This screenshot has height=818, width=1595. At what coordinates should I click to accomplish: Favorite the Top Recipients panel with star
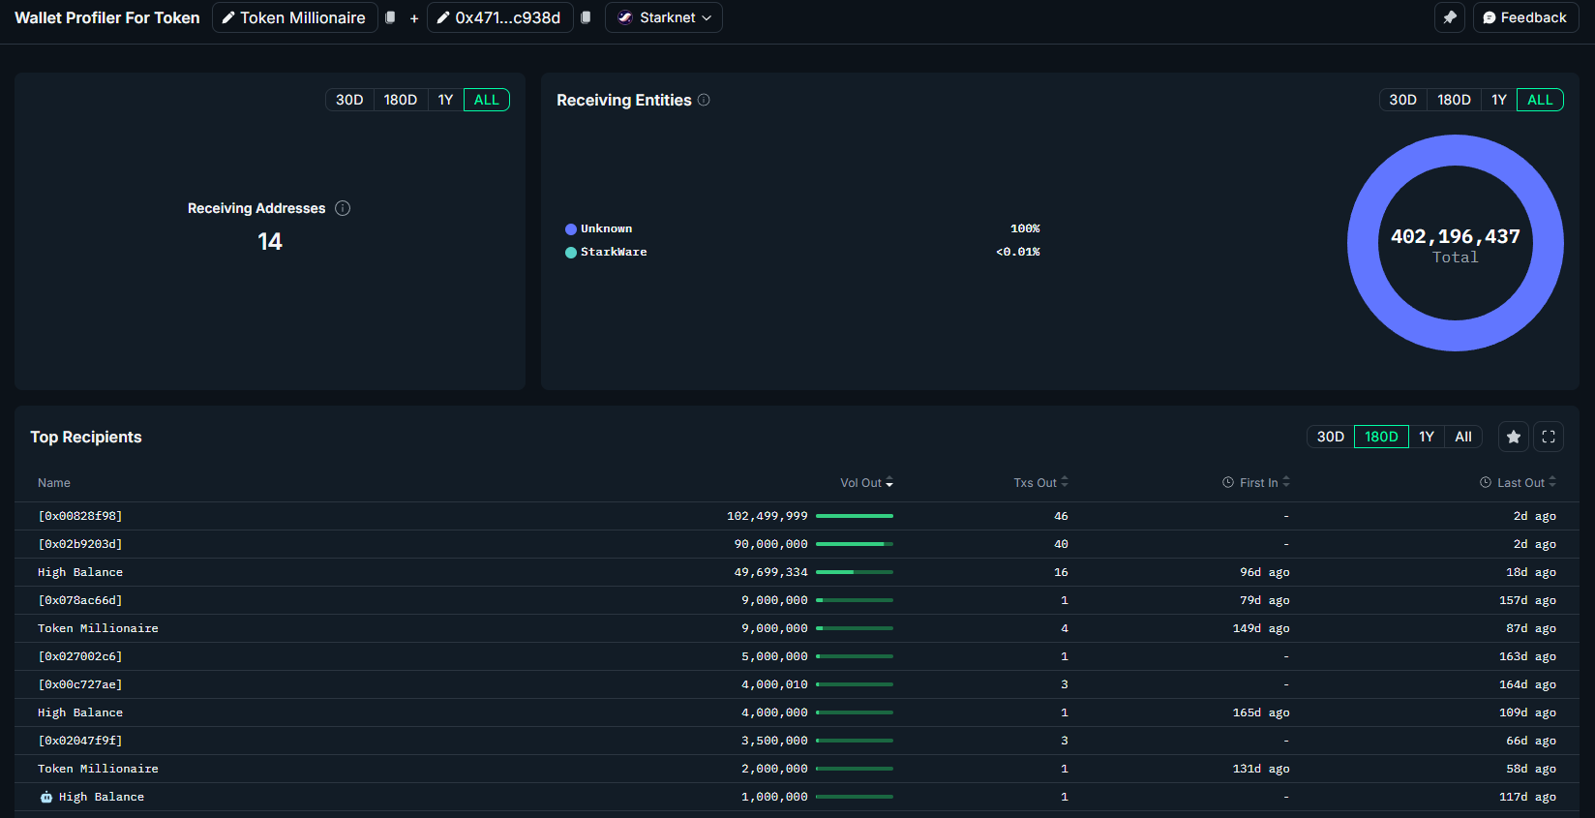[x=1513, y=437]
